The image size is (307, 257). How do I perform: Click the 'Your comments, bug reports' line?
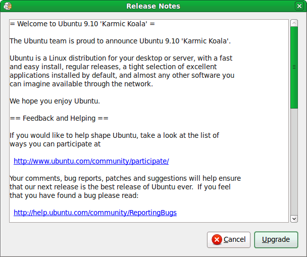[x=125, y=178]
